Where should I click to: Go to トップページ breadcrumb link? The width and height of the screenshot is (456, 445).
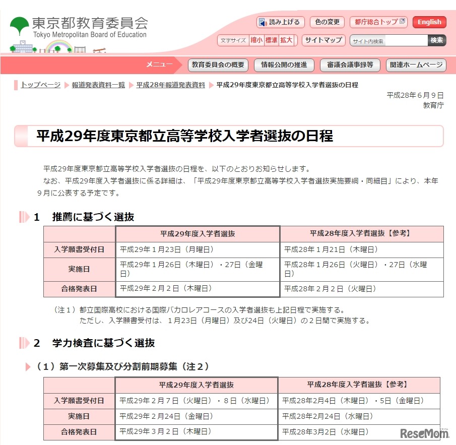41,85
